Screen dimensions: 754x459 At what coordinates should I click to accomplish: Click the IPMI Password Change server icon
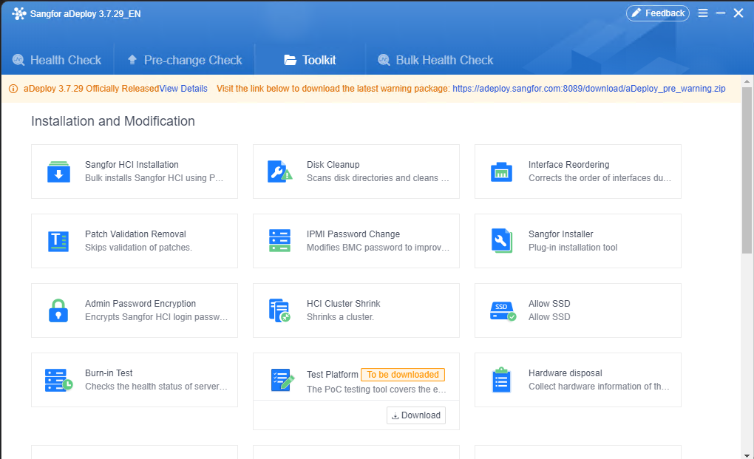point(279,241)
